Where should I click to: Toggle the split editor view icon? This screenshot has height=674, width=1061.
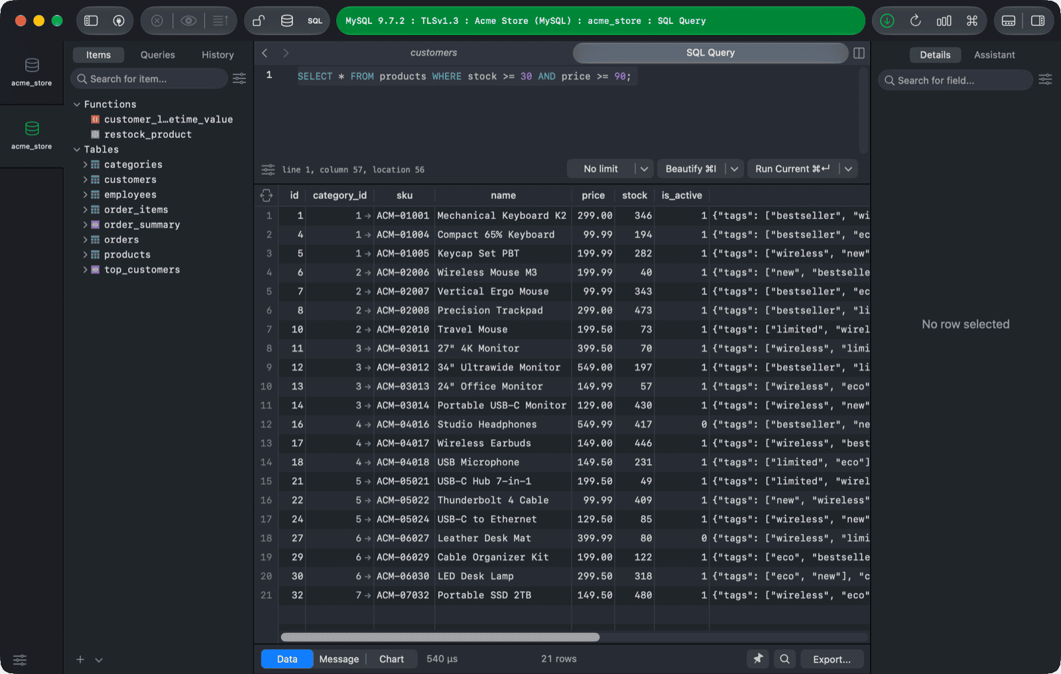pyautogui.click(x=859, y=53)
